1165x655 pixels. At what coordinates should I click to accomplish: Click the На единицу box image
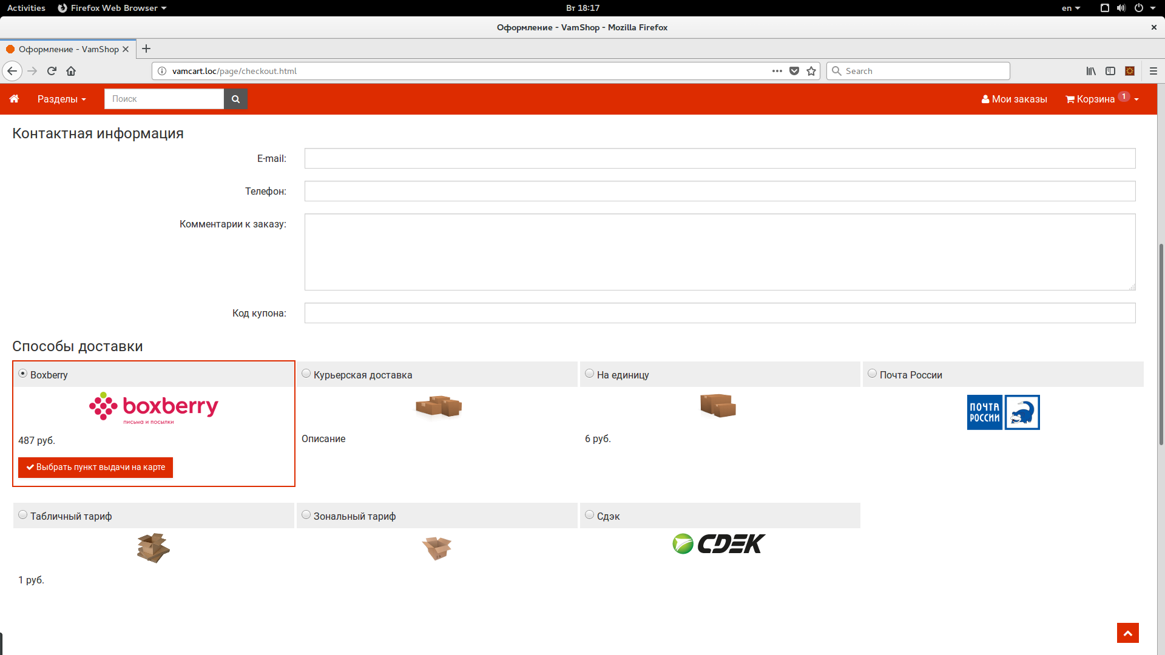(x=718, y=406)
